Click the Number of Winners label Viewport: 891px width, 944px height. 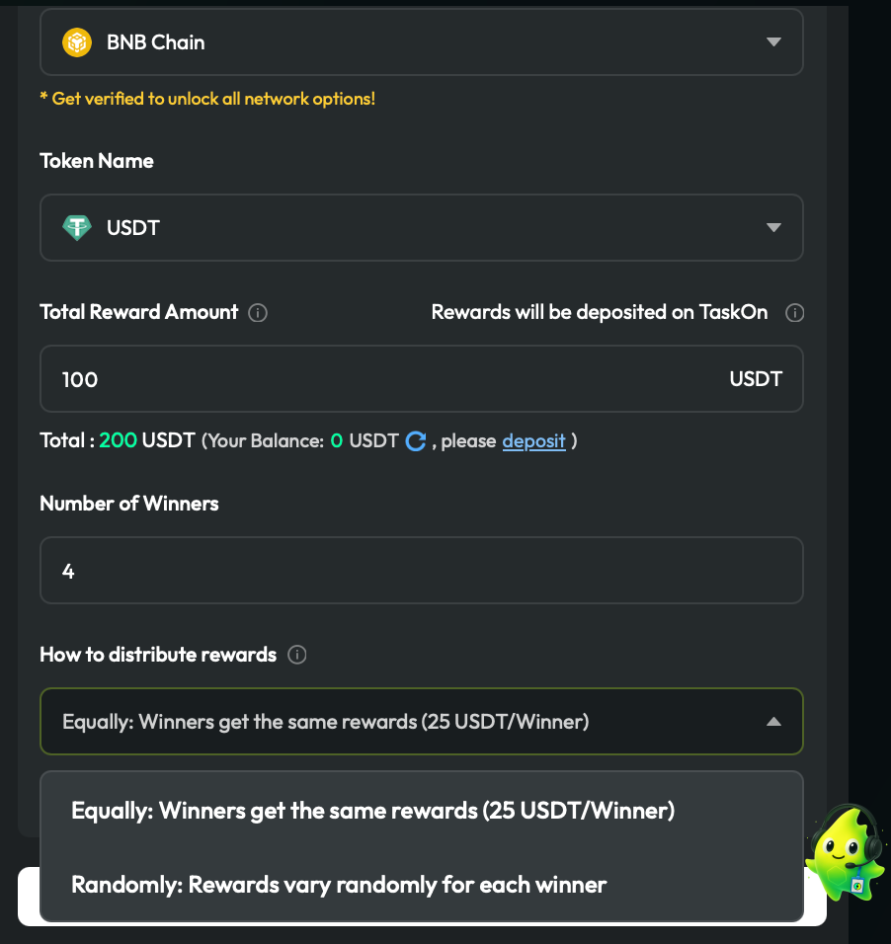point(129,504)
